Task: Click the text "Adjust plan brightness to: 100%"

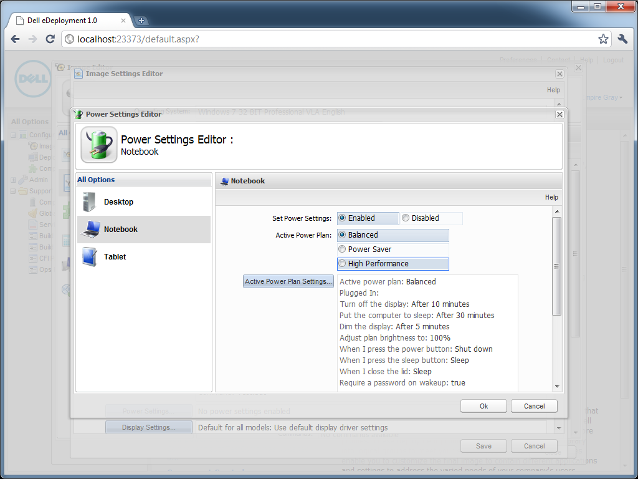Action: pyautogui.click(x=395, y=338)
